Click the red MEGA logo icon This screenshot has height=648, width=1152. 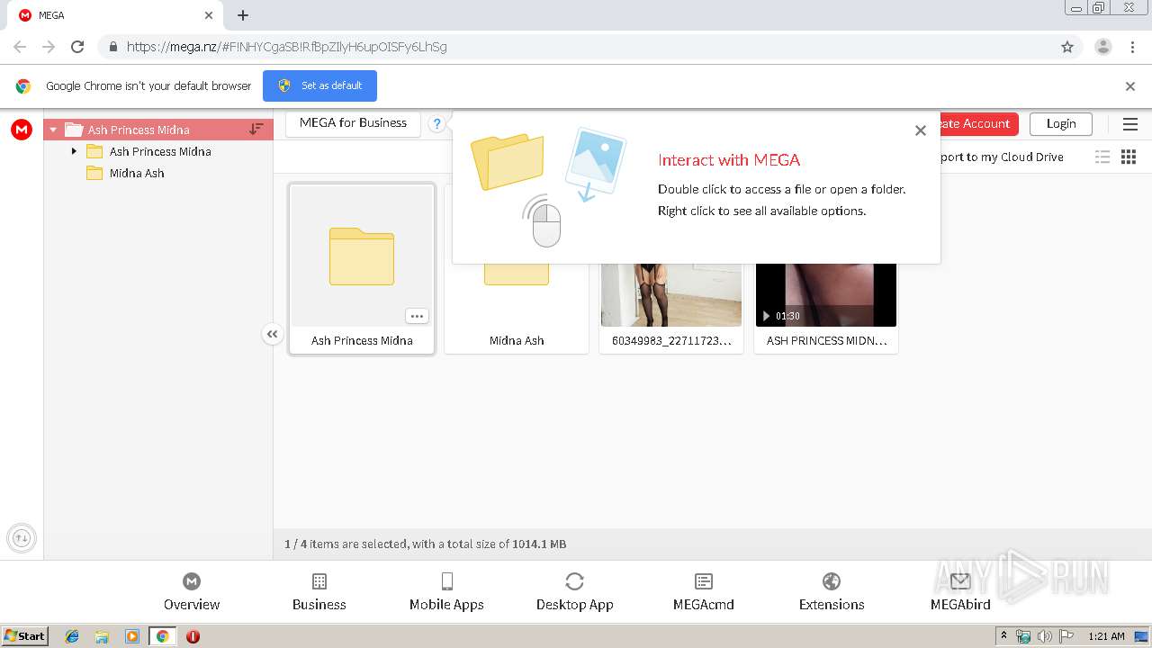click(x=22, y=130)
